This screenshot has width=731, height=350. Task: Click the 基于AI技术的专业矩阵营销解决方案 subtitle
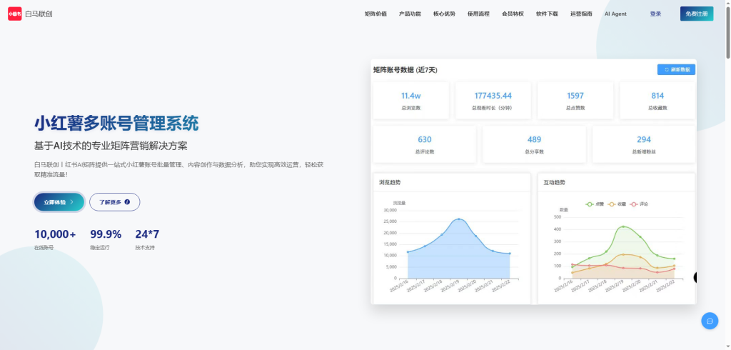111,146
